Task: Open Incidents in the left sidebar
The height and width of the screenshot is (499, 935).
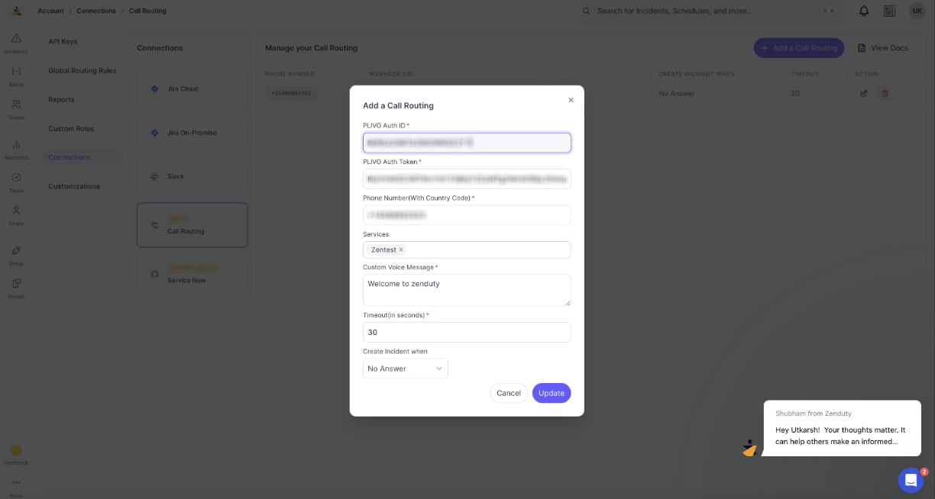Action: pos(16,43)
